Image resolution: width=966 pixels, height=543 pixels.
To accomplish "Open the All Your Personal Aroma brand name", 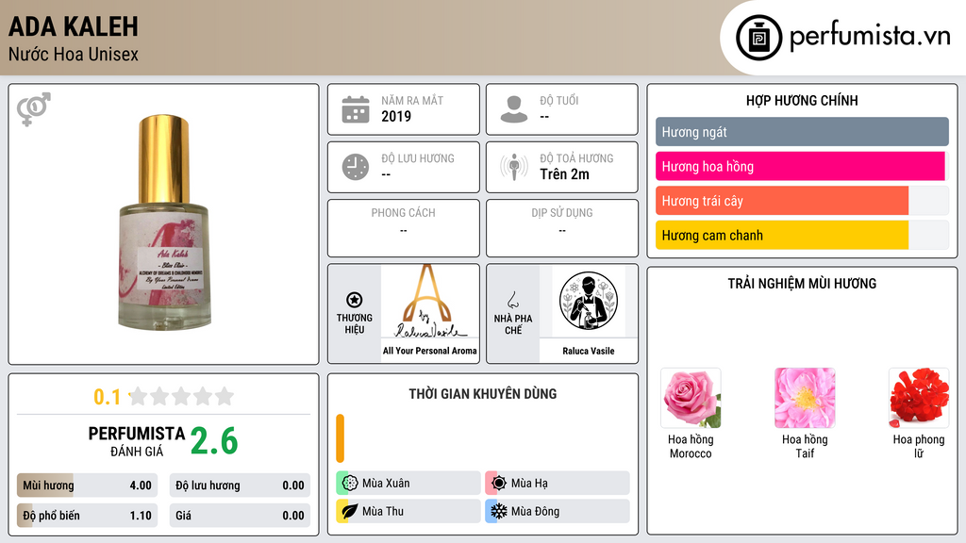I will click(x=430, y=351).
